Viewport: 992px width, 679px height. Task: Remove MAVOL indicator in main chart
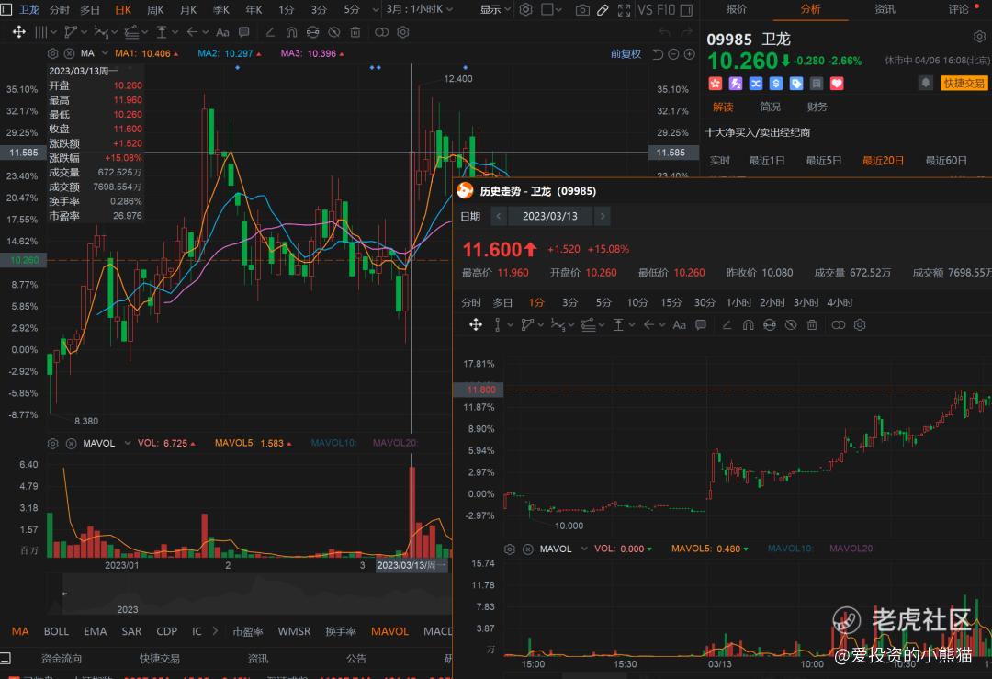[71, 444]
